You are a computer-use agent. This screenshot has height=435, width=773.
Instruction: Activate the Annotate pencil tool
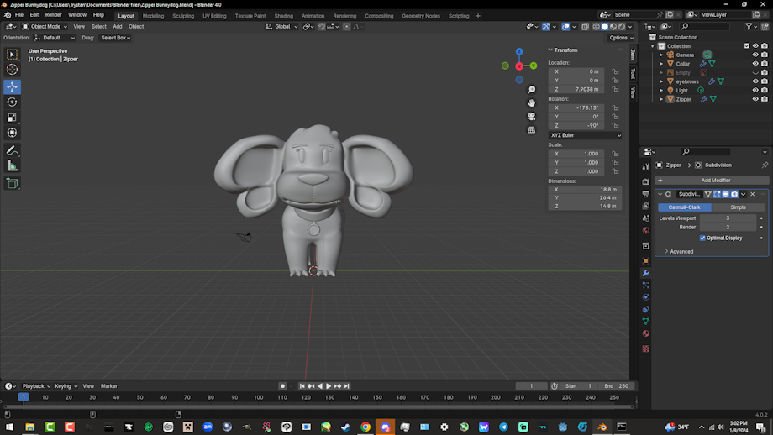[12, 150]
